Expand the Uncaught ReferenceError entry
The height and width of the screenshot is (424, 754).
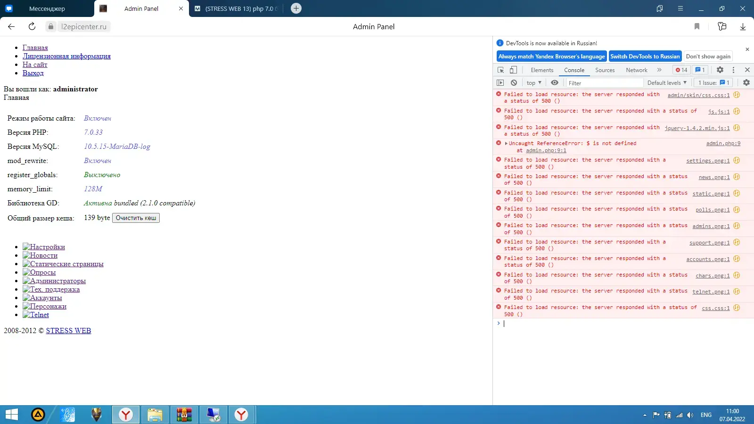pos(506,143)
